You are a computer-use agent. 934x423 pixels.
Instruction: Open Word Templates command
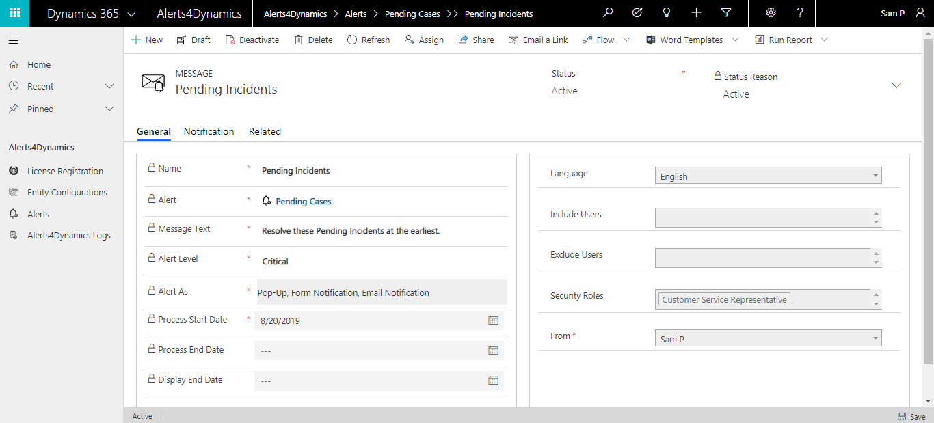684,40
